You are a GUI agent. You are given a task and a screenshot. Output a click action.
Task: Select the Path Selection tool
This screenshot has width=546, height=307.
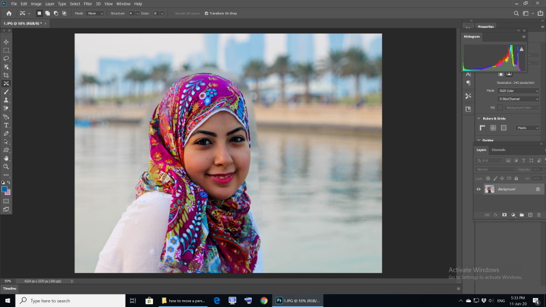[x=6, y=142]
